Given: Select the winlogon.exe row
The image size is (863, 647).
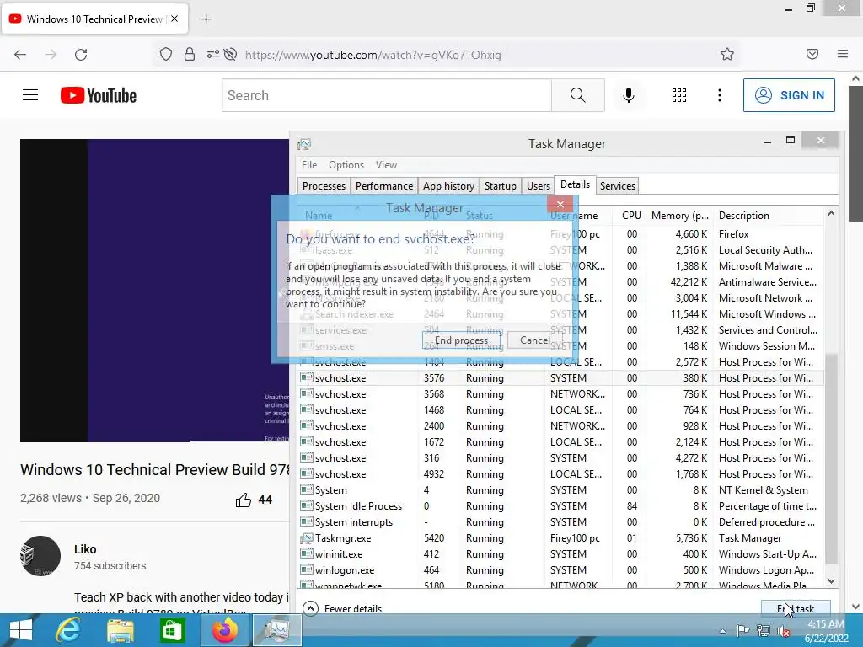Looking at the screenshot, I should tap(561, 570).
